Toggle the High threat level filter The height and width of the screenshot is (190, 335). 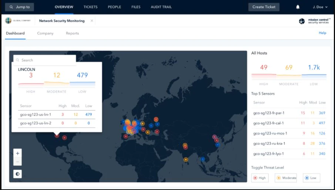point(260,178)
